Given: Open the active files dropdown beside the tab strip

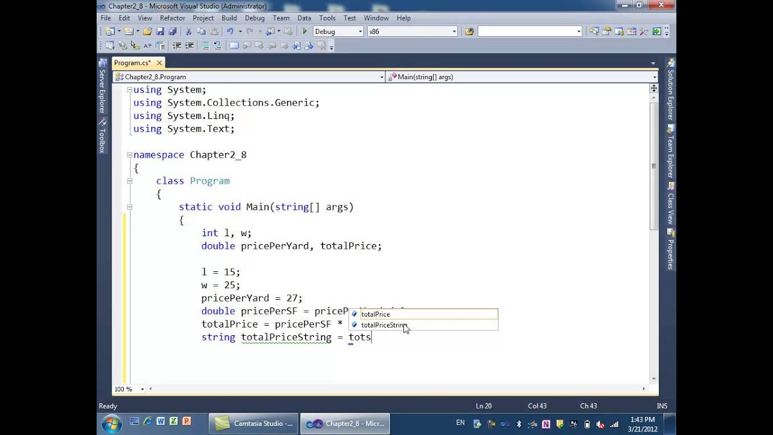Looking at the screenshot, I should [x=653, y=63].
